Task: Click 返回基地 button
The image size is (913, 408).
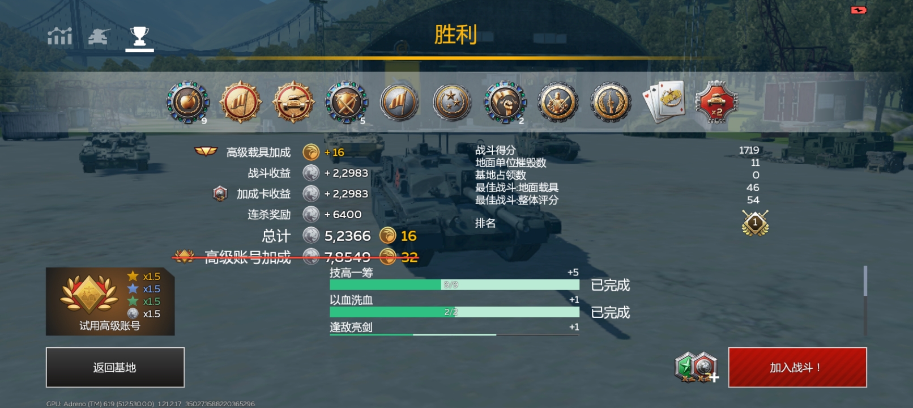Action: point(115,367)
